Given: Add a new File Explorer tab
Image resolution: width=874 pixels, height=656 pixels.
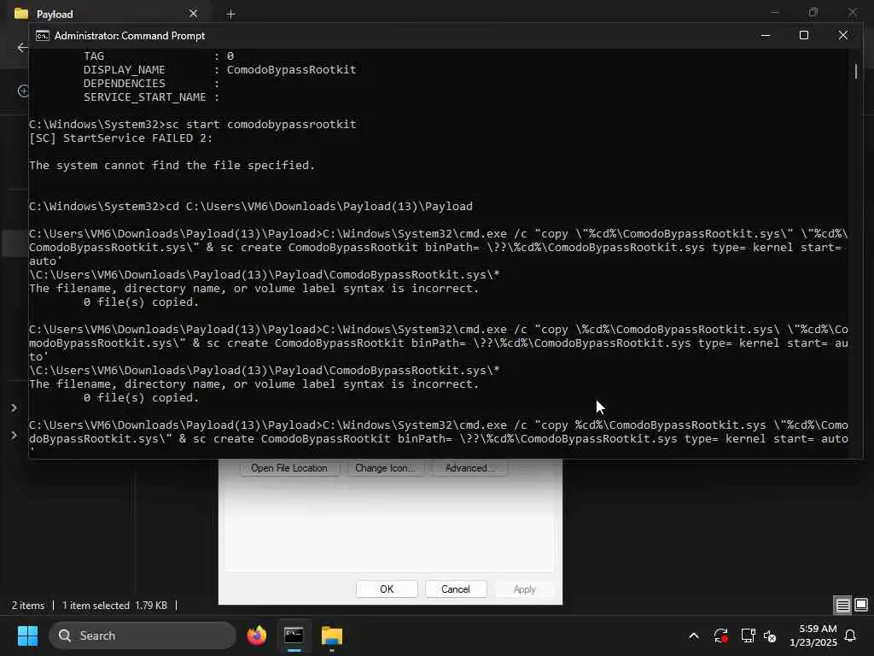Looking at the screenshot, I should click(230, 14).
